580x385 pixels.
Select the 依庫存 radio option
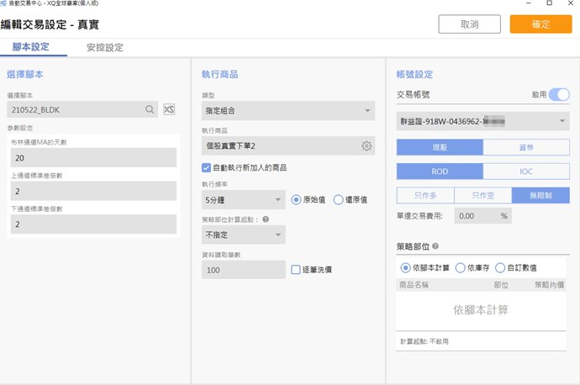tap(460, 267)
